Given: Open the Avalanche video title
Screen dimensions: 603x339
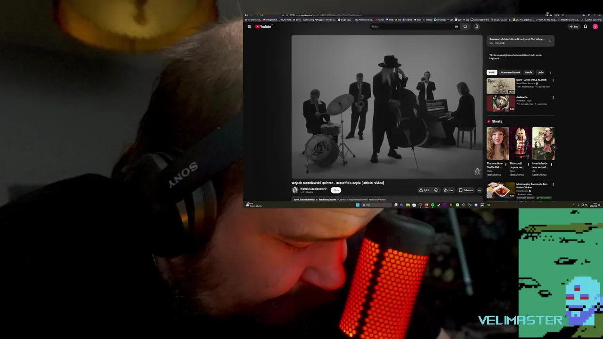Looking at the screenshot, I should click(522, 97).
